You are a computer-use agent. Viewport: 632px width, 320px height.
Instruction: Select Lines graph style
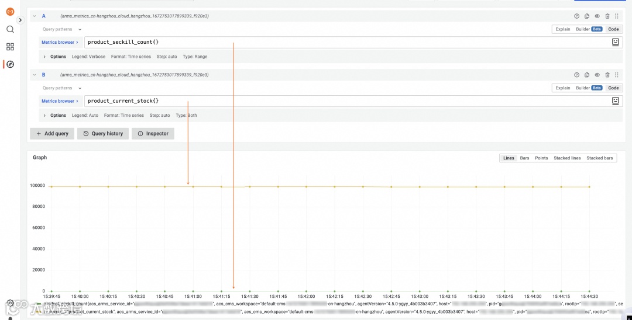point(509,158)
